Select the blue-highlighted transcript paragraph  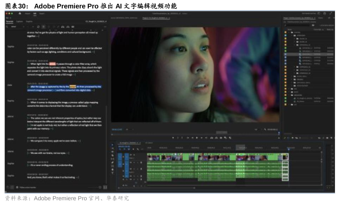(x=64, y=88)
